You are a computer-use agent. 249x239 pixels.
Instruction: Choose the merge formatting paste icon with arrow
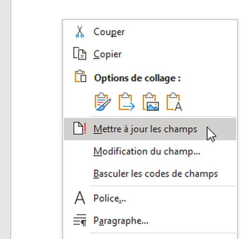click(x=127, y=102)
